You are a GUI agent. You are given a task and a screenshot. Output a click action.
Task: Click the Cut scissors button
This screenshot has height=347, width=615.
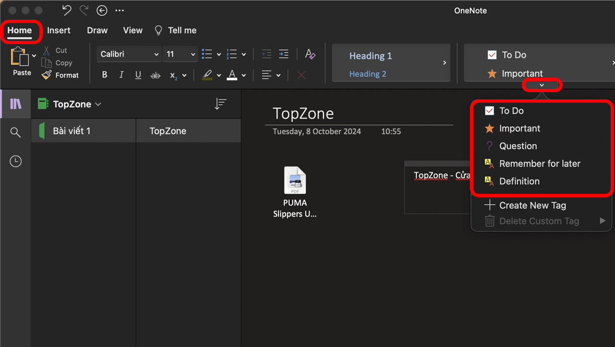(x=54, y=50)
